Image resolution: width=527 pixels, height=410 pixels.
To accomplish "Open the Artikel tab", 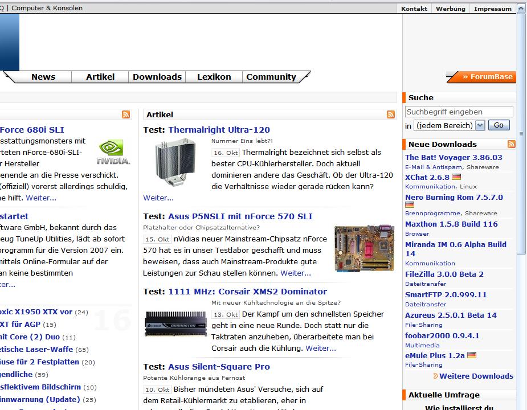I will point(100,77).
